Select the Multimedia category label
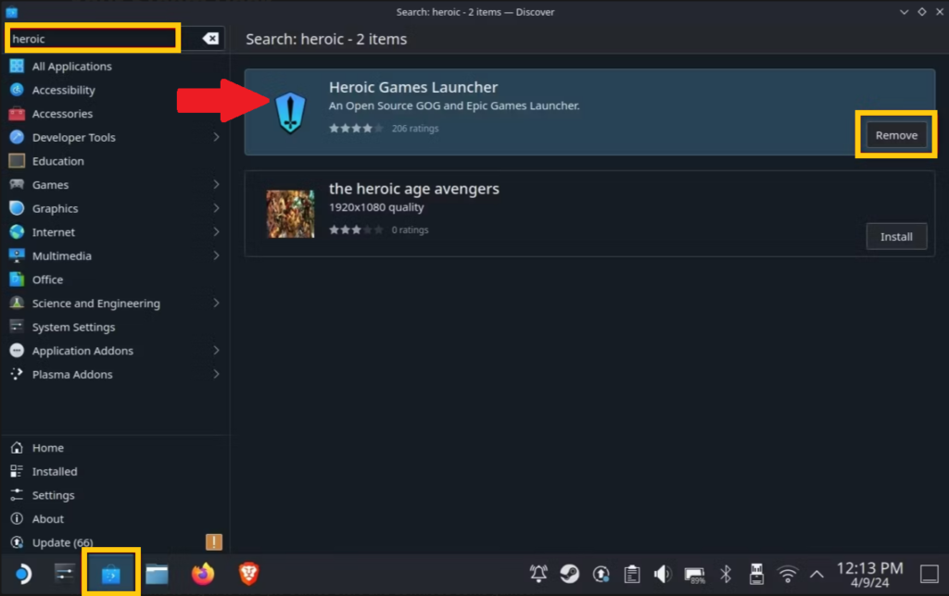Image resolution: width=949 pixels, height=596 pixels. [x=62, y=255]
